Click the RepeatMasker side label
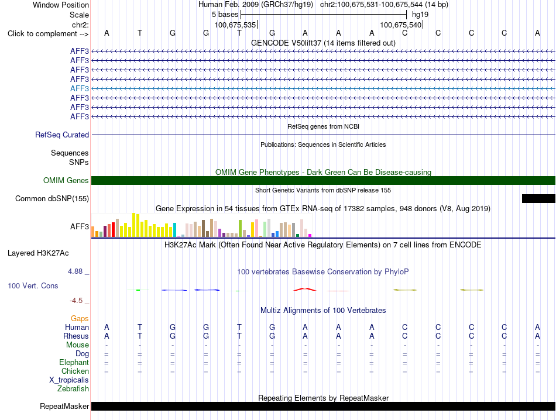Image resolution: width=556 pixels, height=420 pixels. click(x=64, y=406)
